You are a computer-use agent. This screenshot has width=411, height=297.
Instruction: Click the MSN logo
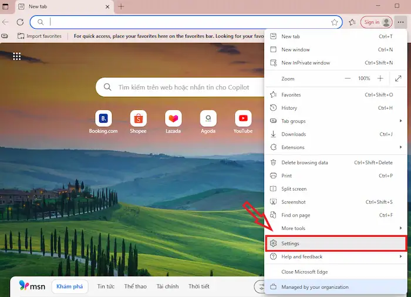tap(32, 286)
